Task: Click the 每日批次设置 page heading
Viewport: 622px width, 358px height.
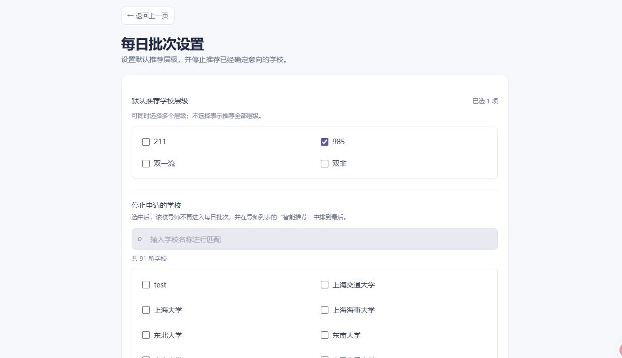Action: click(x=162, y=44)
